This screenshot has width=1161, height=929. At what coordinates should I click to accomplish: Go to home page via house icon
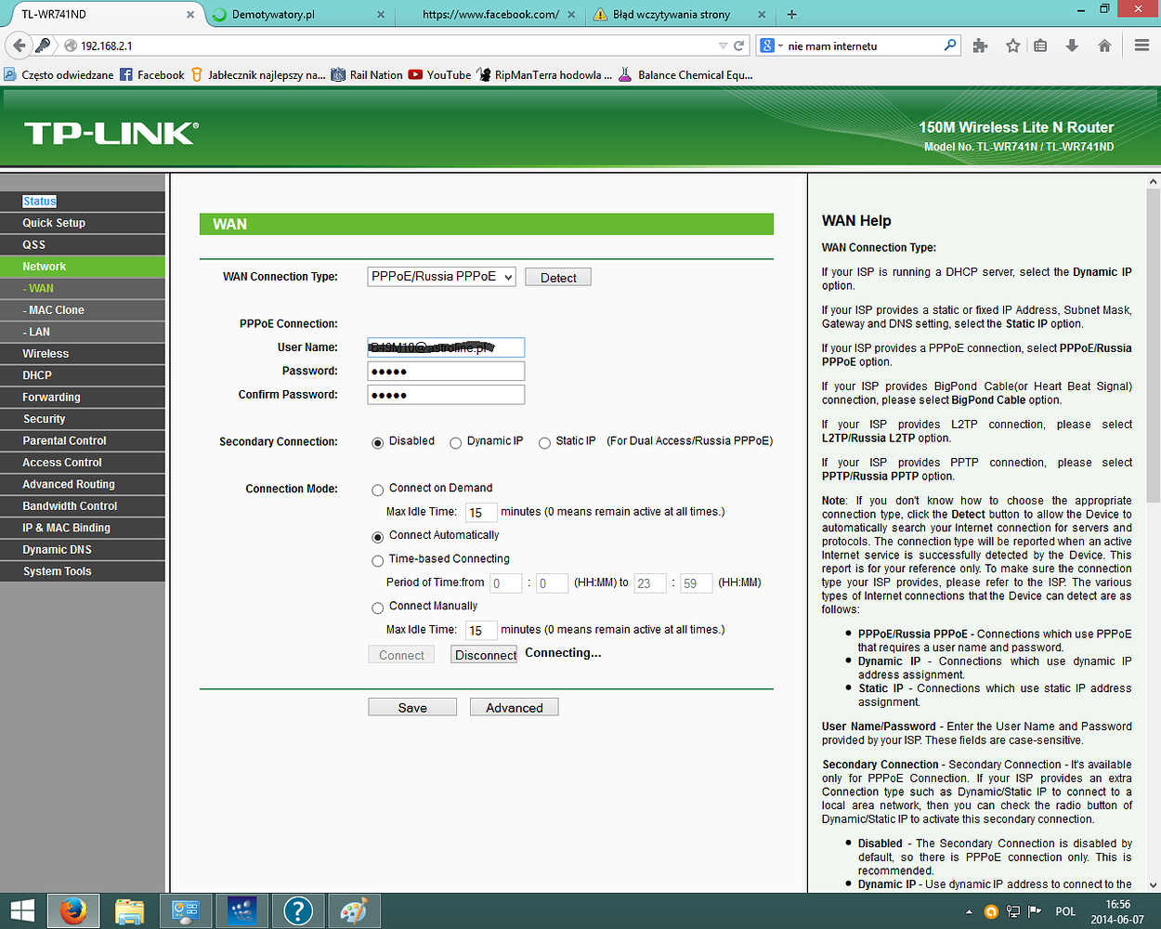pos(1104,46)
